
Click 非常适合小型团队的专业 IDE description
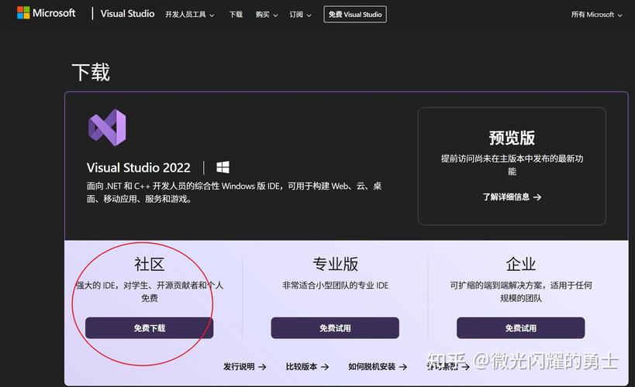click(x=335, y=286)
